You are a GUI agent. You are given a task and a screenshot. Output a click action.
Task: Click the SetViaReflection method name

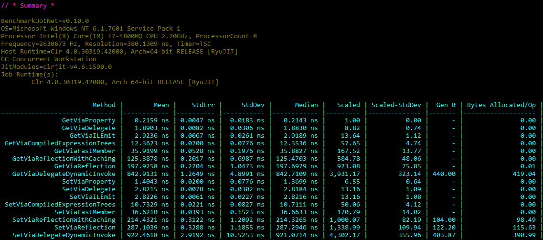[85, 227]
